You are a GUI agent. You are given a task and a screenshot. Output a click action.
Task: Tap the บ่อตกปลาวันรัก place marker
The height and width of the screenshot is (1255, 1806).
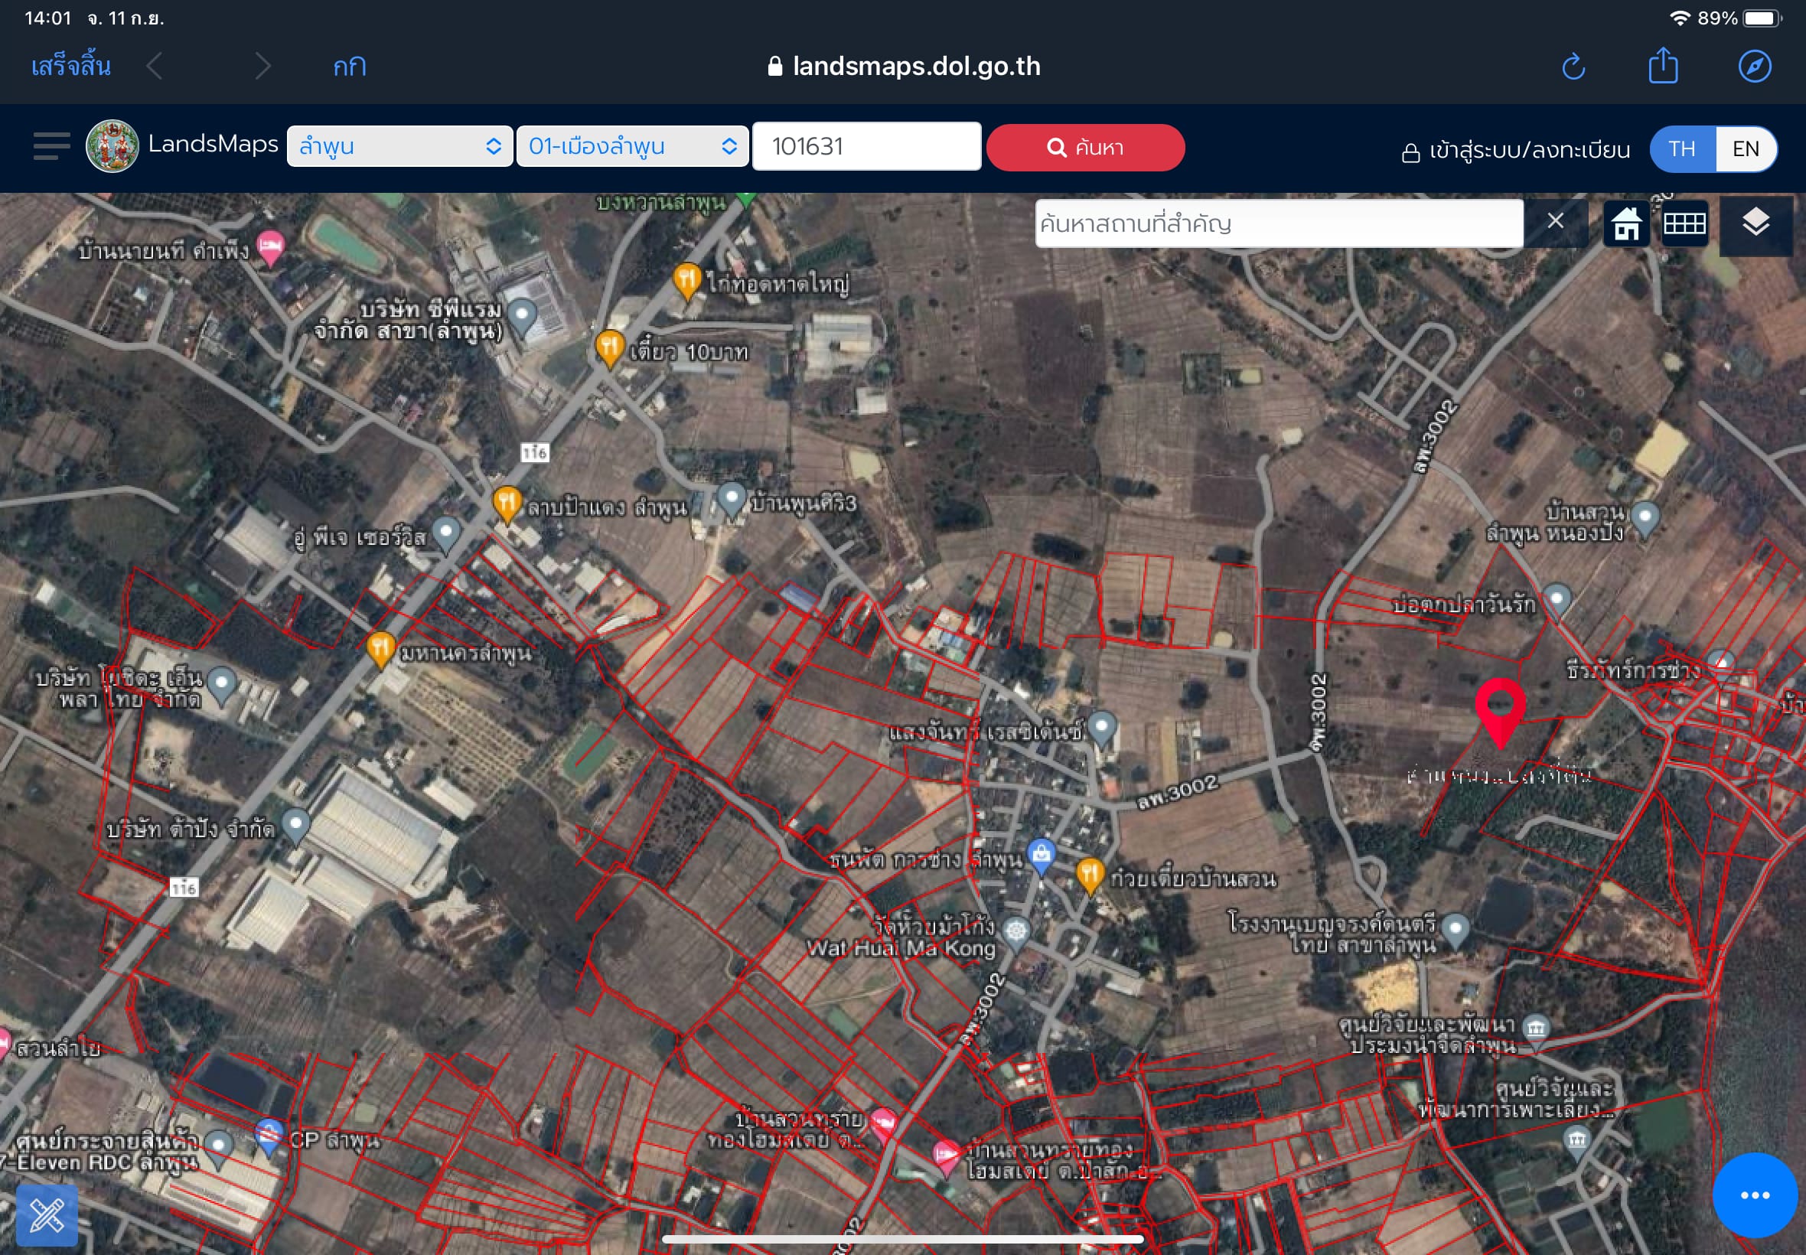pos(1557,601)
